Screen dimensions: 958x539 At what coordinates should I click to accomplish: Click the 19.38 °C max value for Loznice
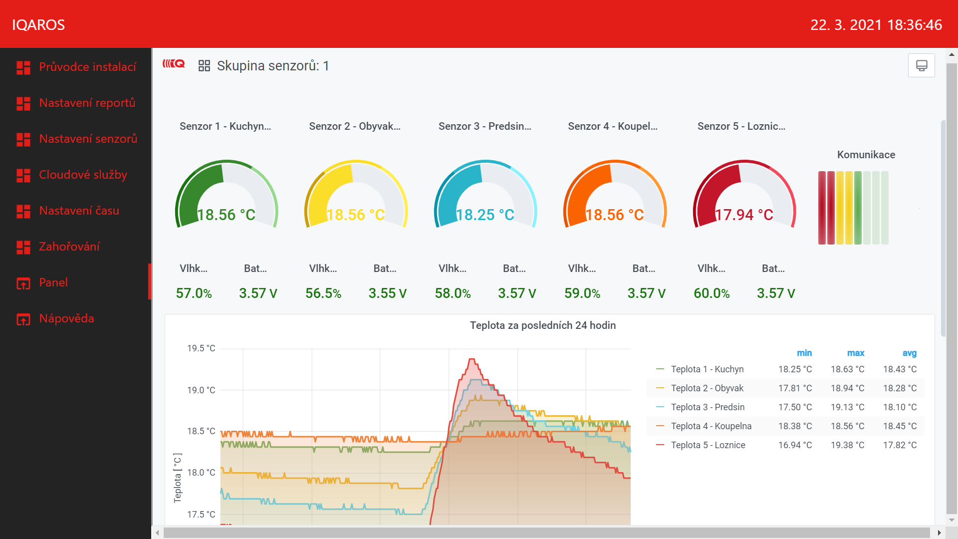847,445
